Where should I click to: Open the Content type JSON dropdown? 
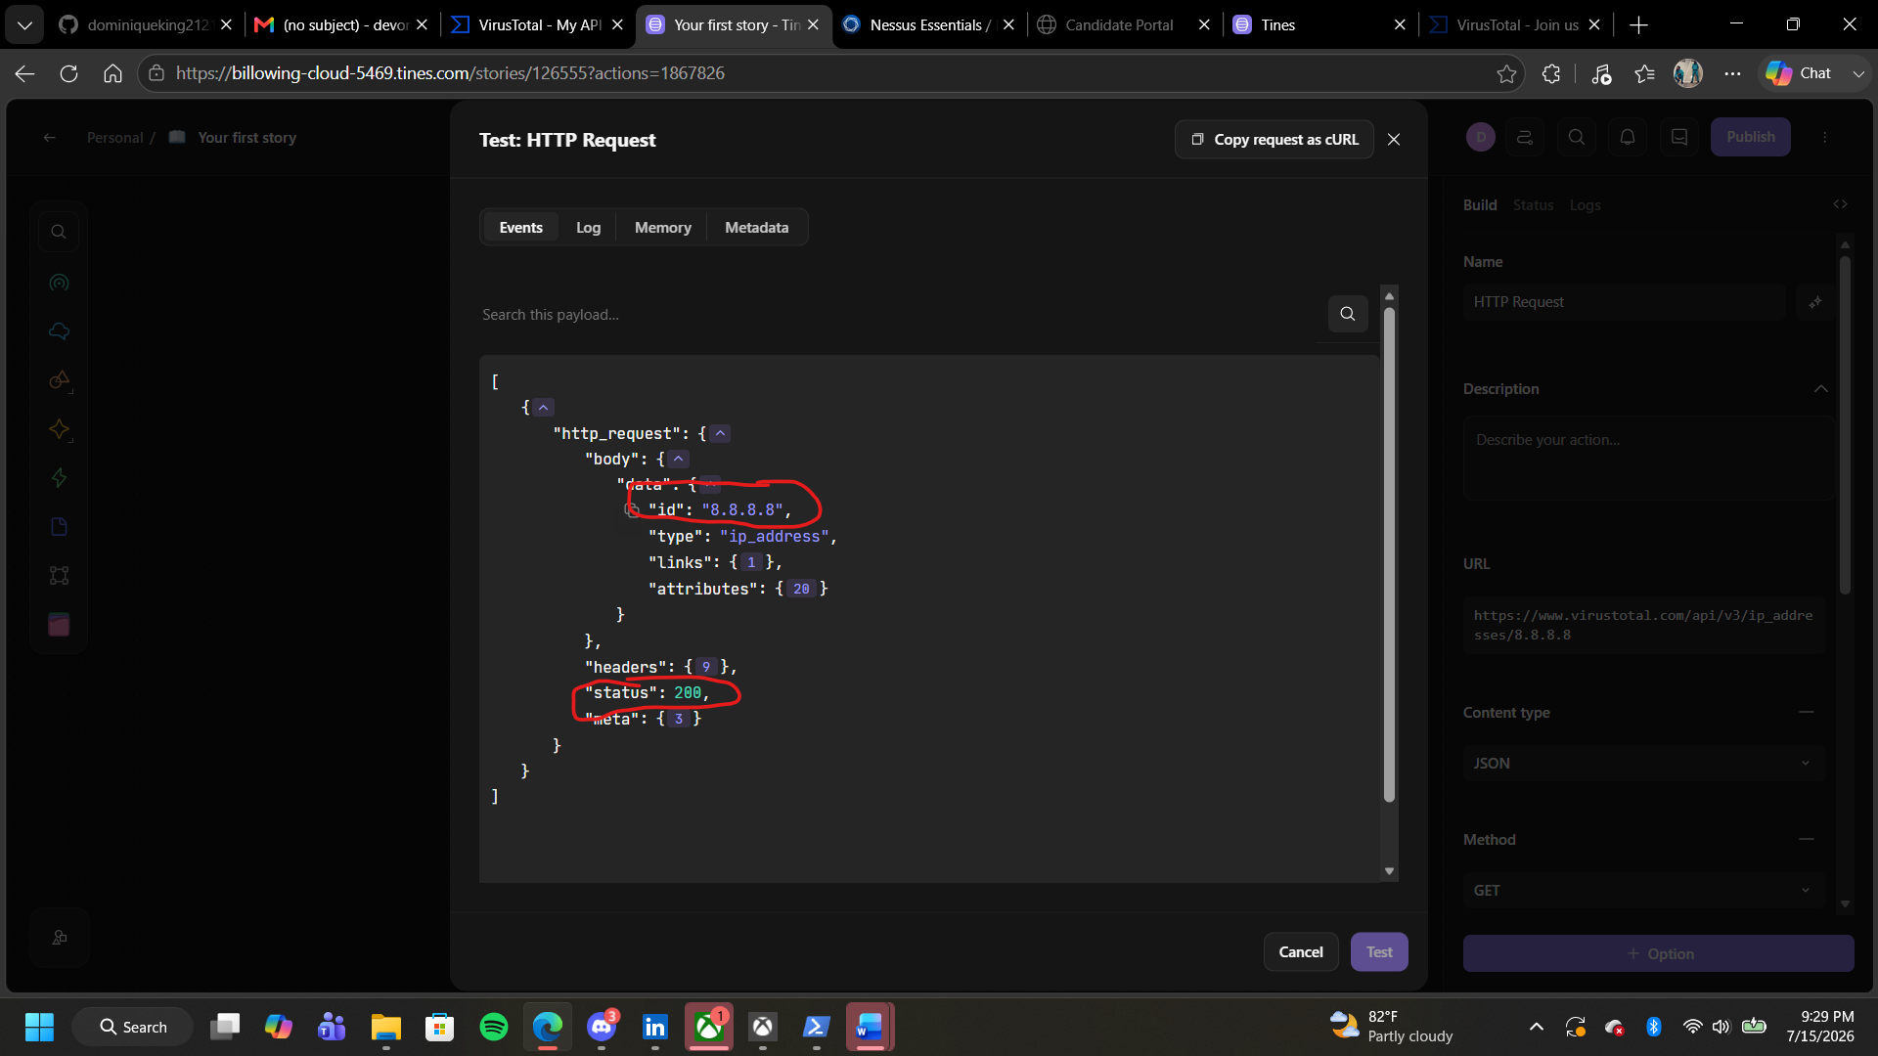tap(1644, 763)
